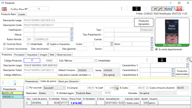Toggle the top Inhabilitado checkbox
192x108 pixels.
click(x=28, y=44)
